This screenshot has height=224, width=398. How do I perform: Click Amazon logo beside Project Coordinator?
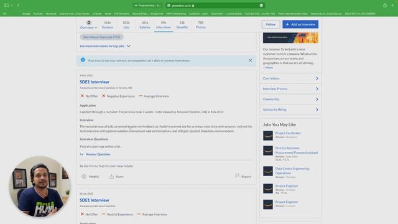pyautogui.click(x=268, y=136)
